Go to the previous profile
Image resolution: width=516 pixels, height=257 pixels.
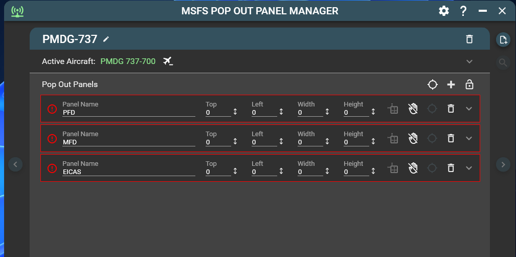point(15,164)
